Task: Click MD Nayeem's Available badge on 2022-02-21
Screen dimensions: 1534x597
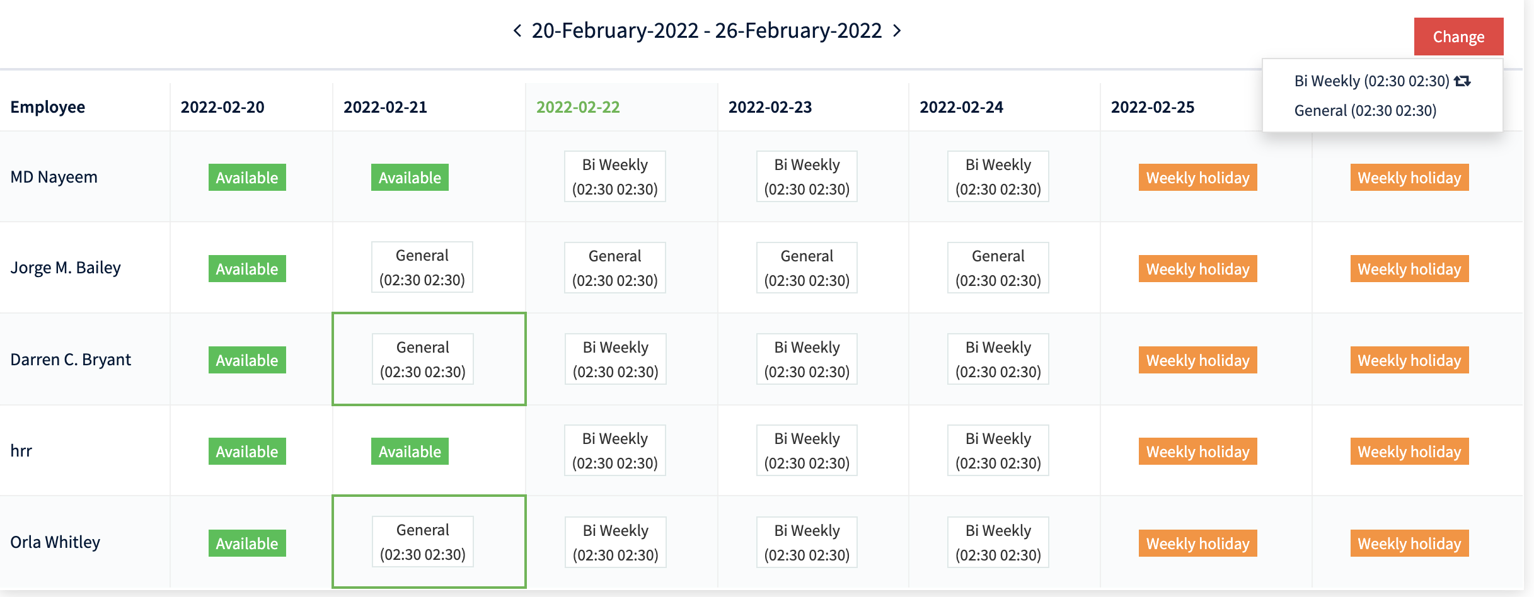Action: (410, 178)
